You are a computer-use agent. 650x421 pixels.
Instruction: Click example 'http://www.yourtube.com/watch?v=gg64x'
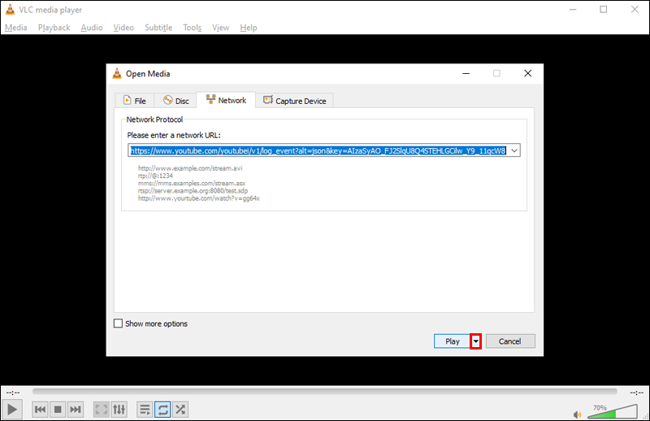click(198, 198)
